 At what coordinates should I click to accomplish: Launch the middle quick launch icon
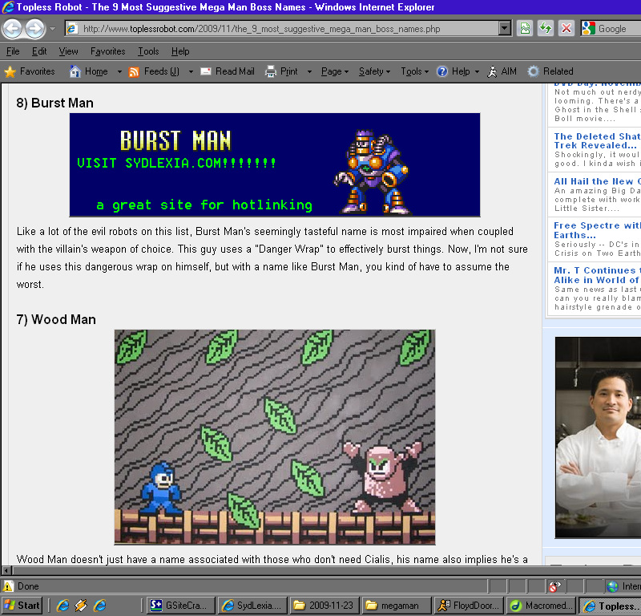coord(81,606)
